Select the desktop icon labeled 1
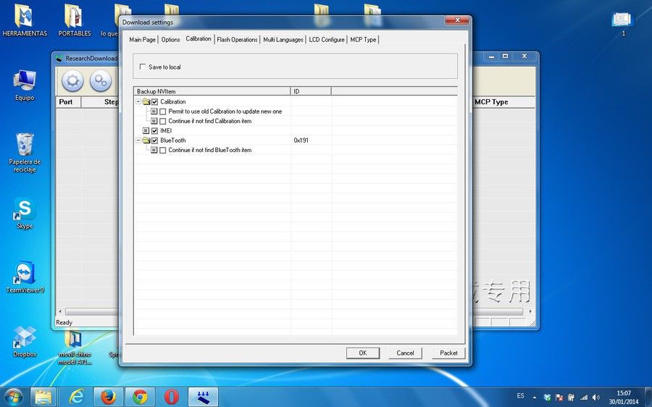Viewport: 652px width, 407px height. pyautogui.click(x=622, y=24)
